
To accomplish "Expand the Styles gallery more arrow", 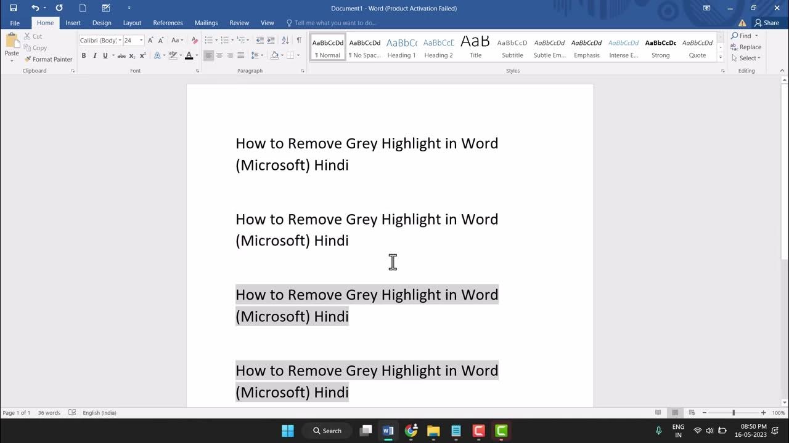I will 721,57.
